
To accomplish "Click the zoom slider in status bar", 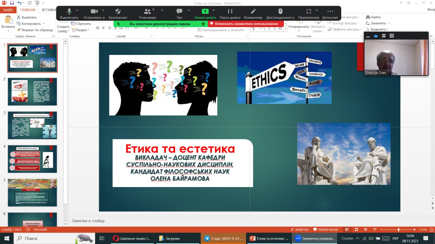I will pyautogui.click(x=398, y=229).
